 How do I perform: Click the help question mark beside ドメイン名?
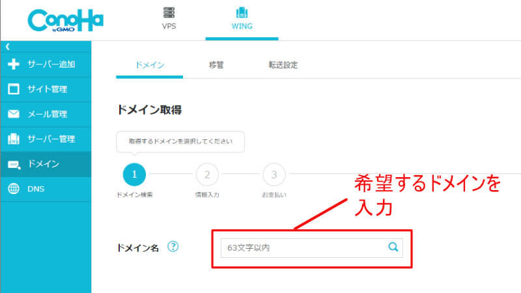tap(173, 247)
